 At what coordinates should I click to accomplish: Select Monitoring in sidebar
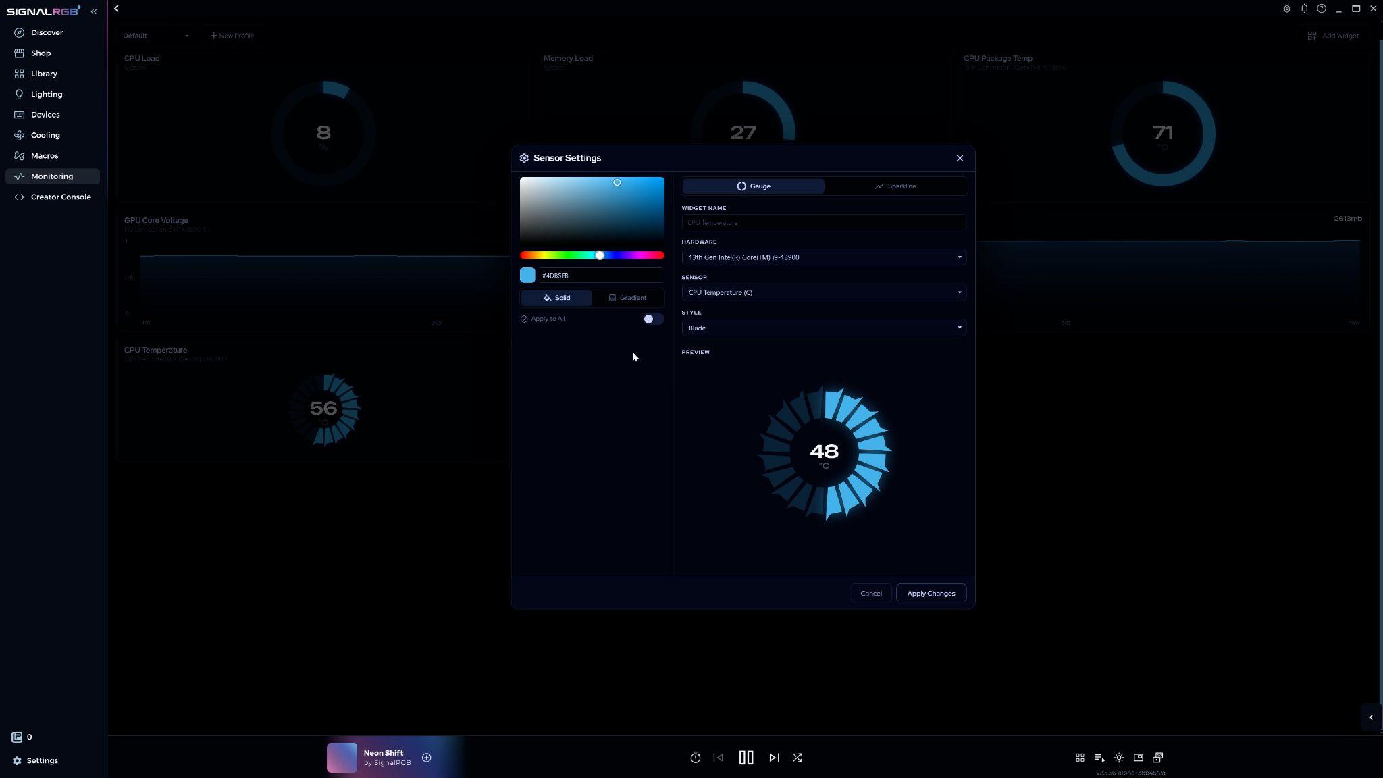point(53,176)
